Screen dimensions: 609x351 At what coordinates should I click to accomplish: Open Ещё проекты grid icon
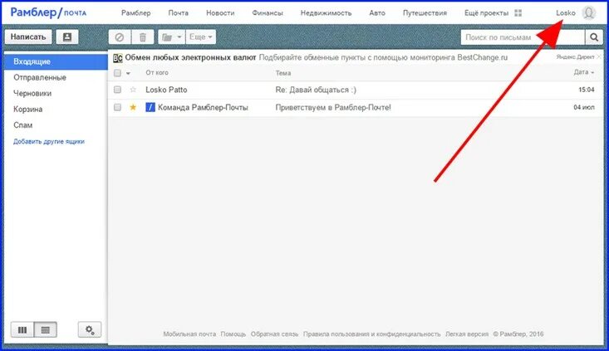[518, 12]
